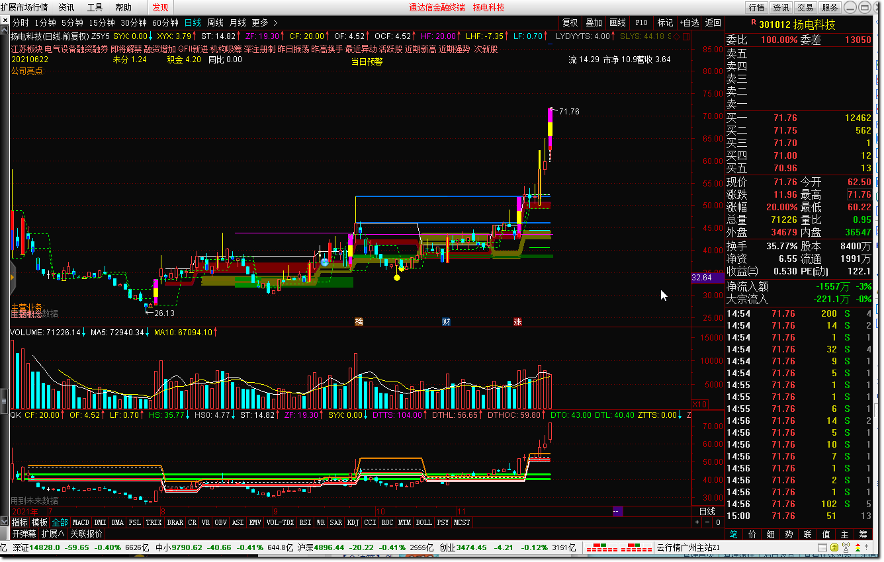This screenshot has width=884, height=562.
Task: Click the 财 marker on the chart
Action: (x=447, y=322)
